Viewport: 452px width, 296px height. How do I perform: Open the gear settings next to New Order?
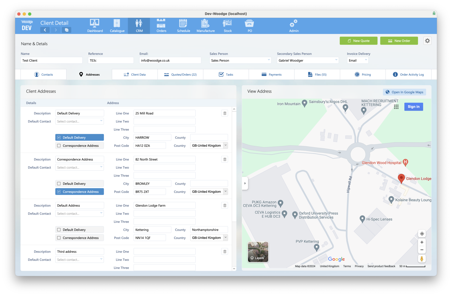pyautogui.click(x=427, y=41)
